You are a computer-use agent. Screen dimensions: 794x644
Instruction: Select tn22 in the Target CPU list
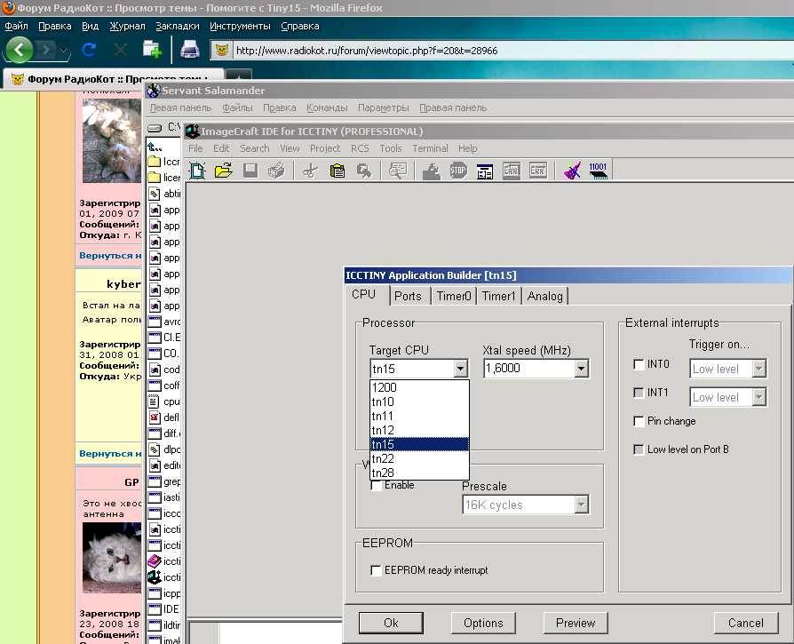pyautogui.click(x=419, y=458)
